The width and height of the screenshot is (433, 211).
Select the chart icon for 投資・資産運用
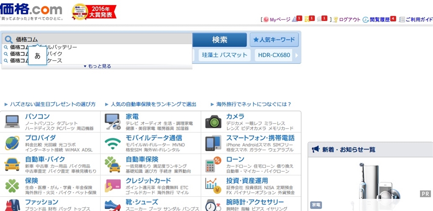213,186
